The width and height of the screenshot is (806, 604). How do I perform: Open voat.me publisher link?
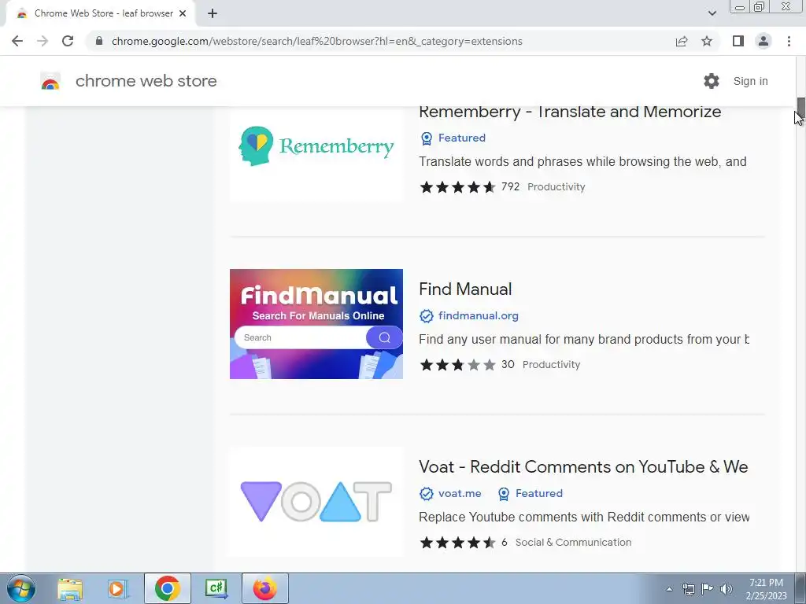(x=460, y=494)
